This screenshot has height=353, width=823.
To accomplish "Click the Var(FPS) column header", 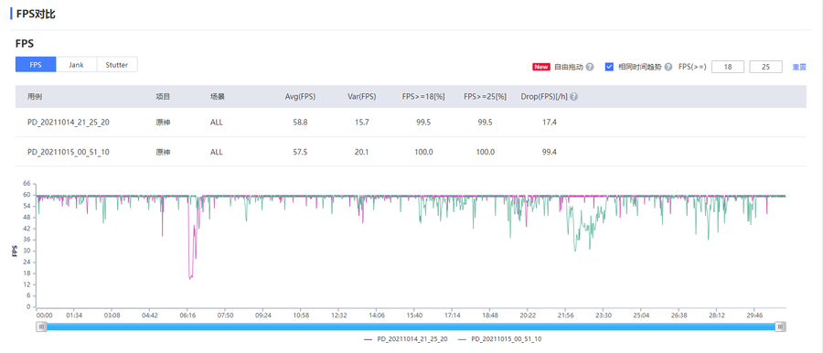I will pos(362,97).
